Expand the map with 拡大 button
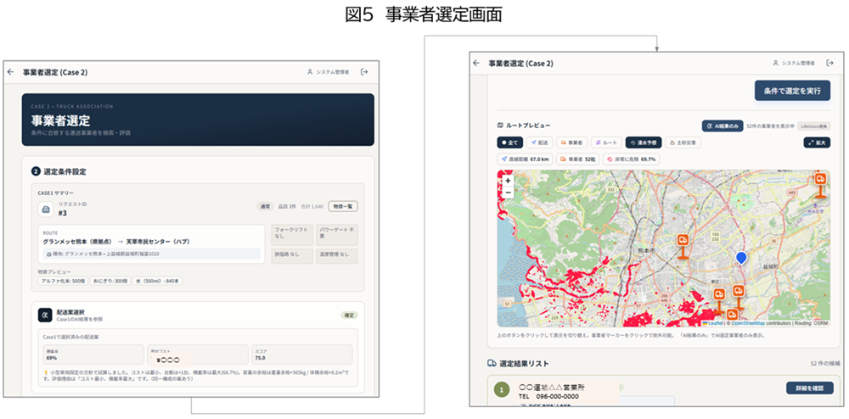849x419 pixels. tap(816, 142)
